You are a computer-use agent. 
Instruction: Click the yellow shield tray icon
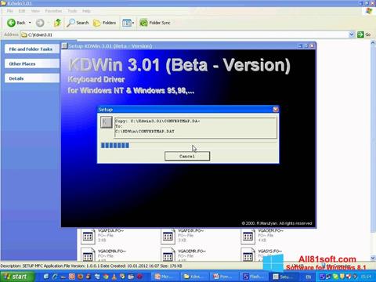coord(342,276)
